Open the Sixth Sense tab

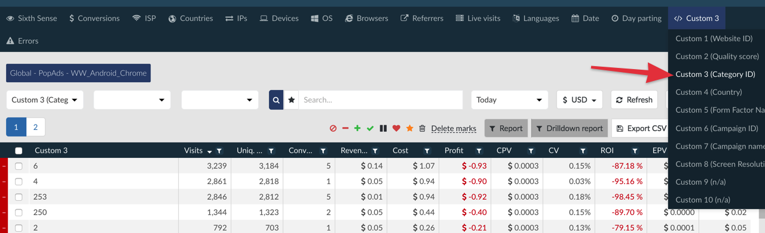tap(32, 18)
